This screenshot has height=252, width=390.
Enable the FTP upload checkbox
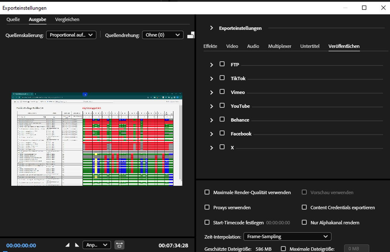(x=222, y=64)
